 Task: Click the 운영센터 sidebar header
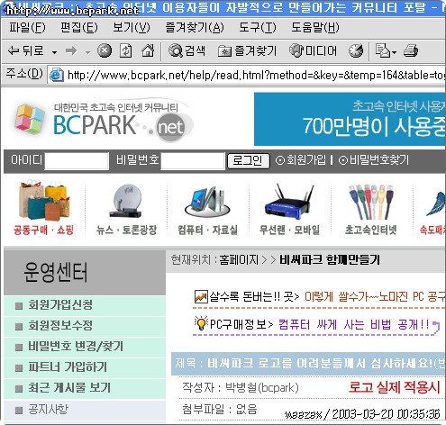point(85,272)
